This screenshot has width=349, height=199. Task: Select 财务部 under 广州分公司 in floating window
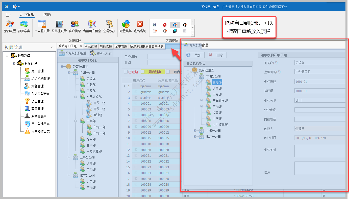click(217, 88)
